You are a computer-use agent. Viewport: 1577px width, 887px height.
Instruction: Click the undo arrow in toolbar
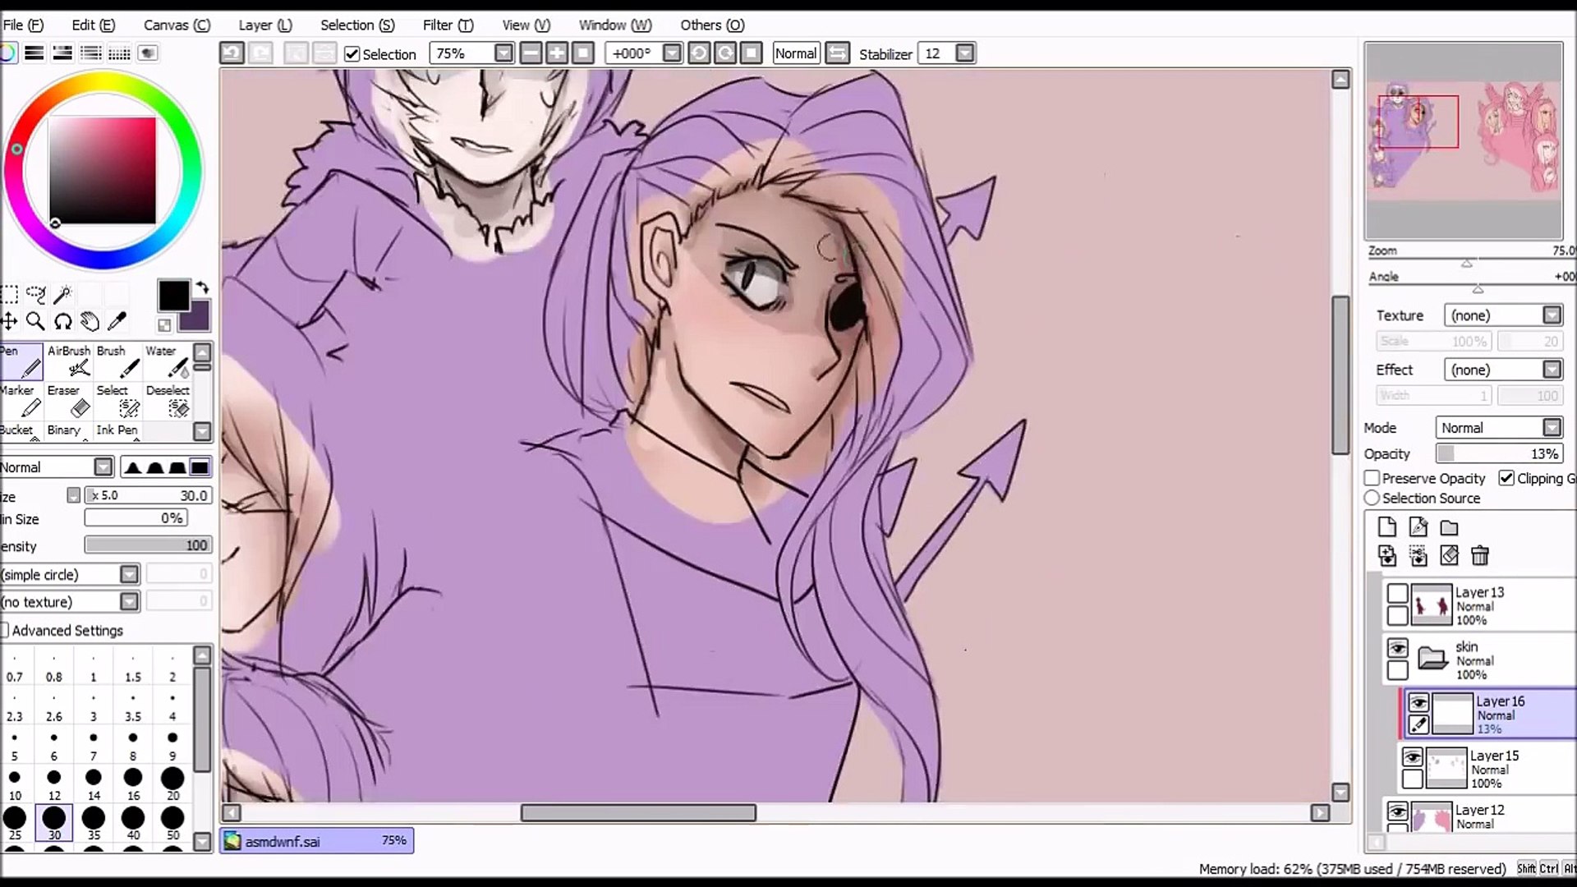[232, 53]
